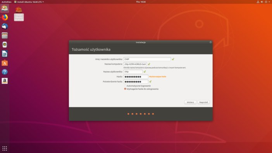Focus the computer name field chip-X299-AORUS
The image size is (272, 153).
(x=135, y=64)
